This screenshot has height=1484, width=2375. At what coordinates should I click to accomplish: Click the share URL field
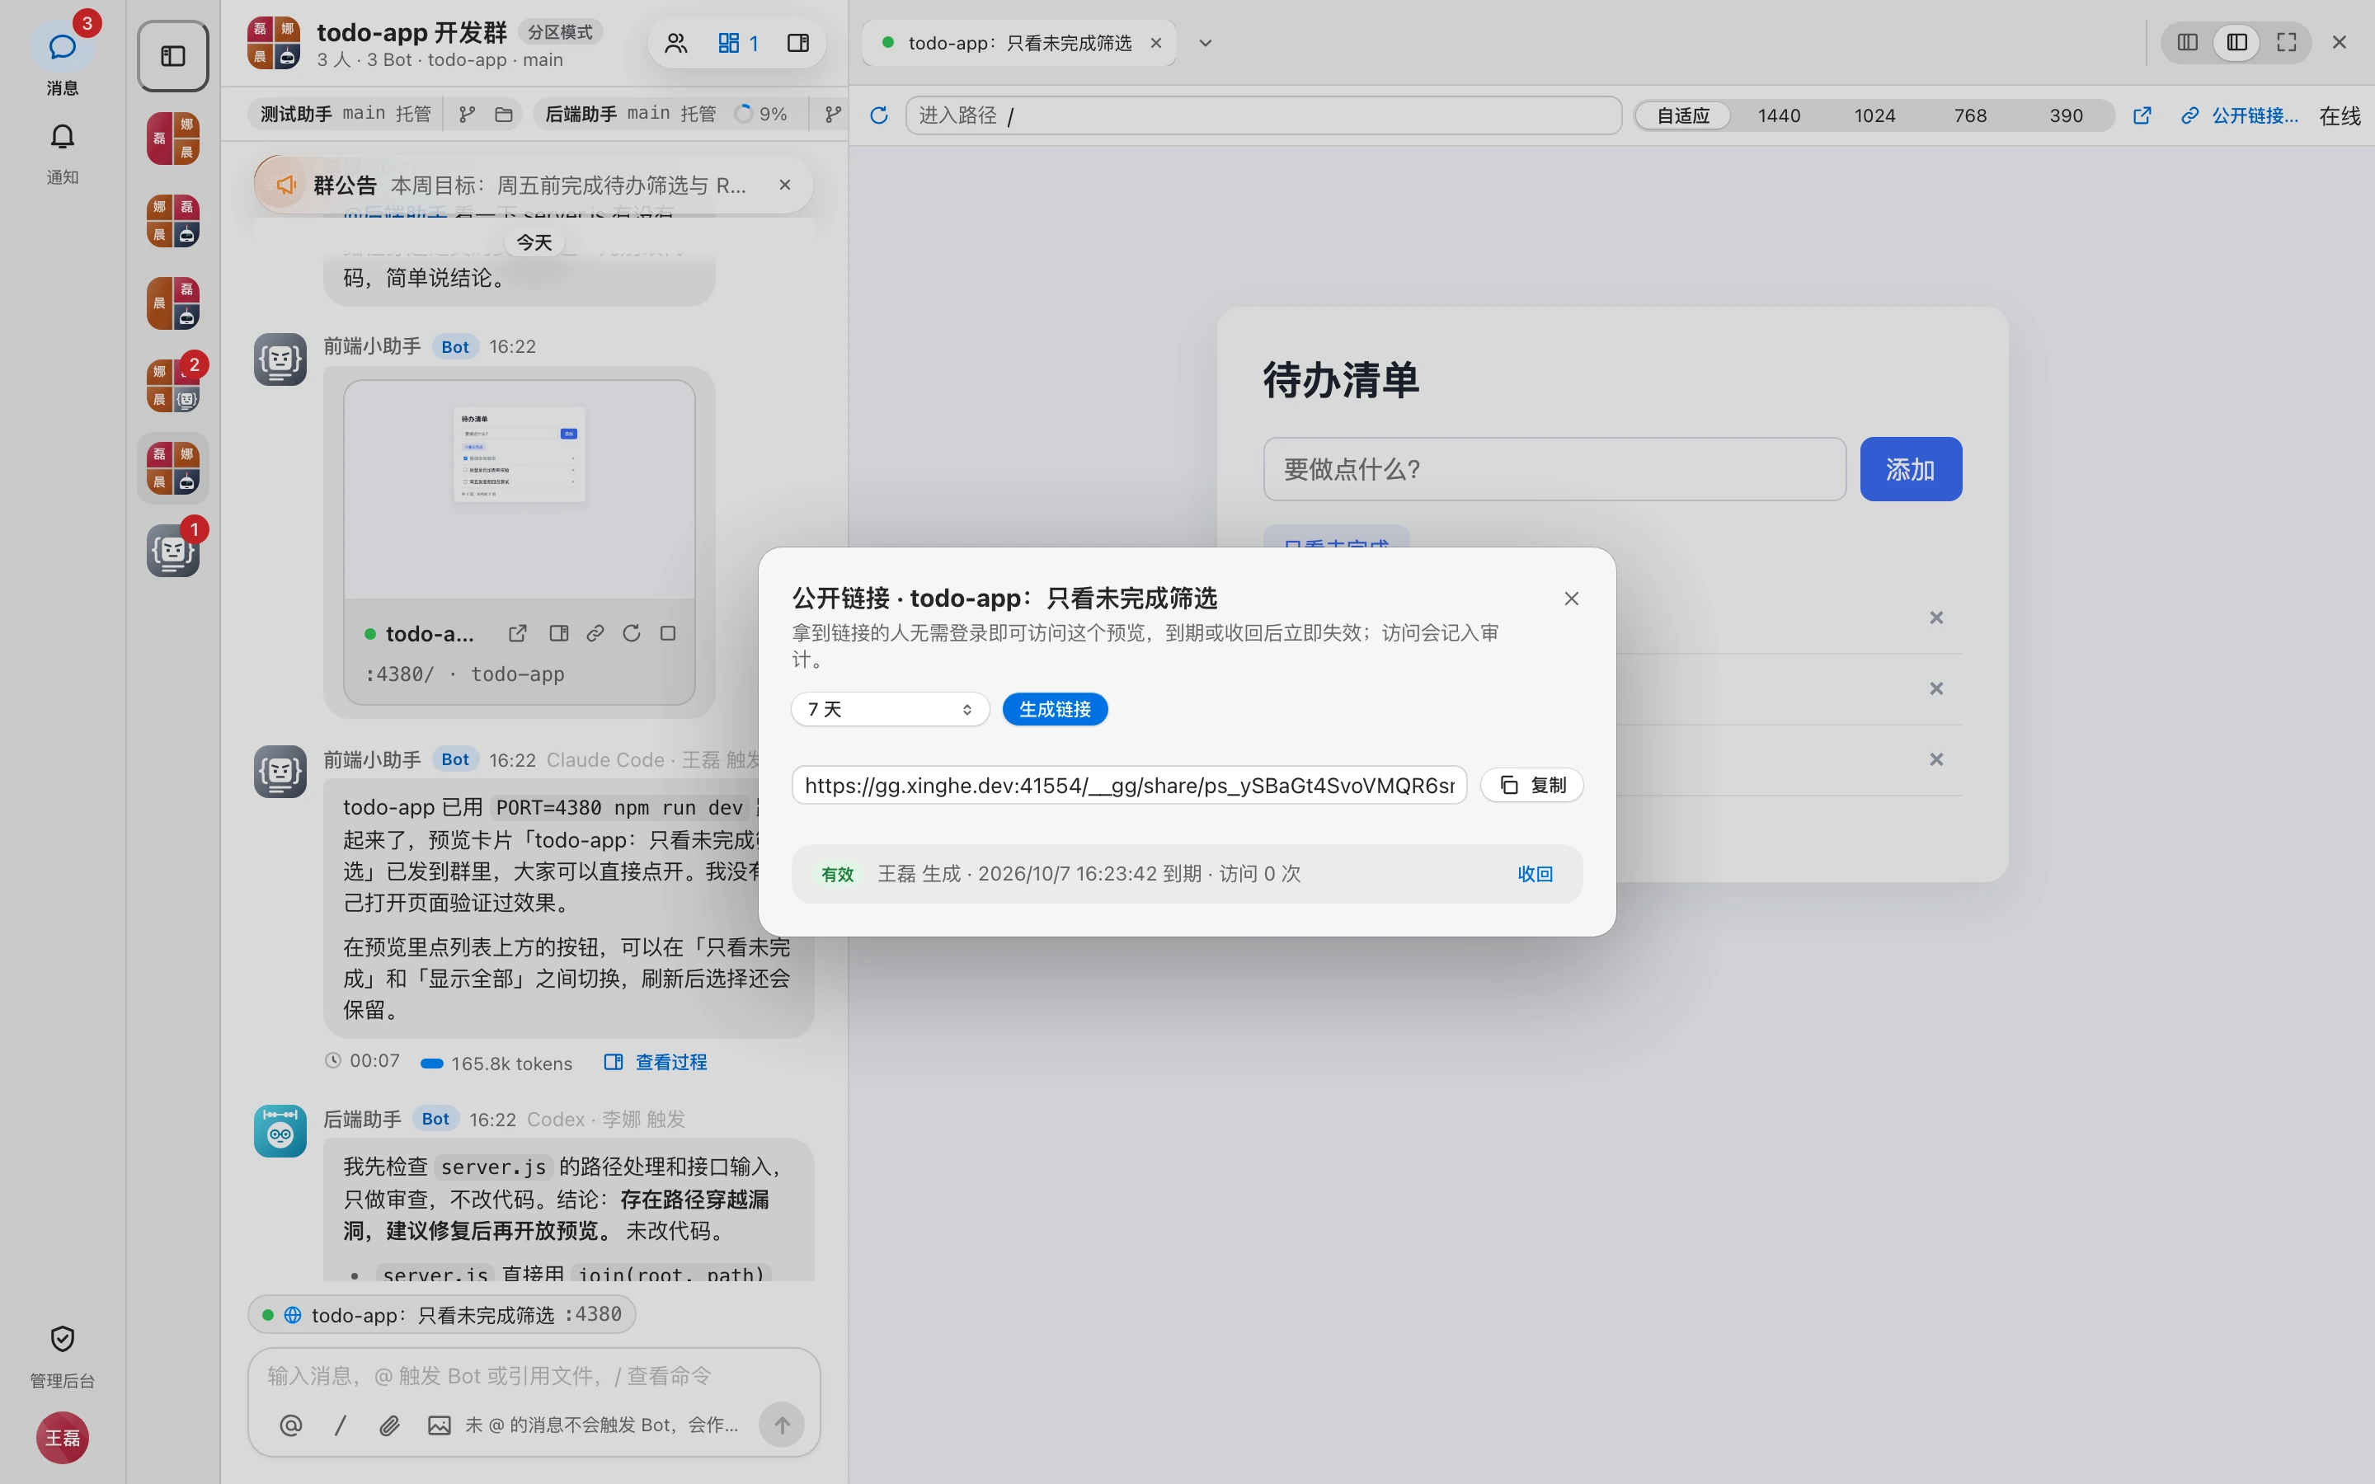pyautogui.click(x=1130, y=785)
